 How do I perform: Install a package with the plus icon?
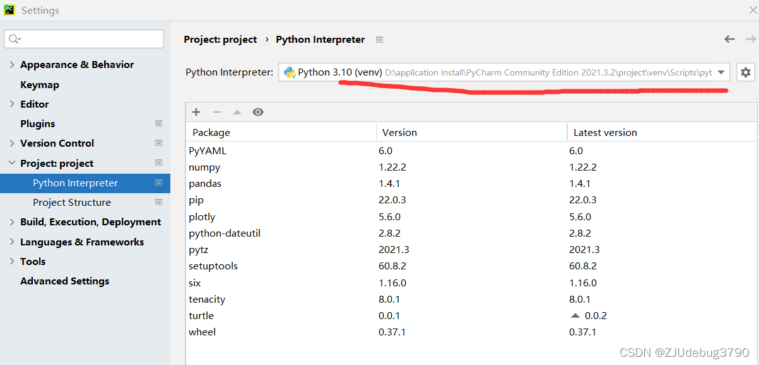pyautogui.click(x=196, y=112)
